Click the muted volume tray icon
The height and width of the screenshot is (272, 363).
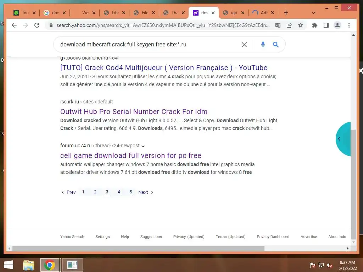click(x=330, y=265)
